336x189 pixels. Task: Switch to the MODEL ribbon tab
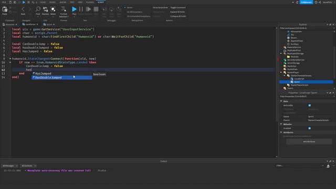(x=52, y=2)
